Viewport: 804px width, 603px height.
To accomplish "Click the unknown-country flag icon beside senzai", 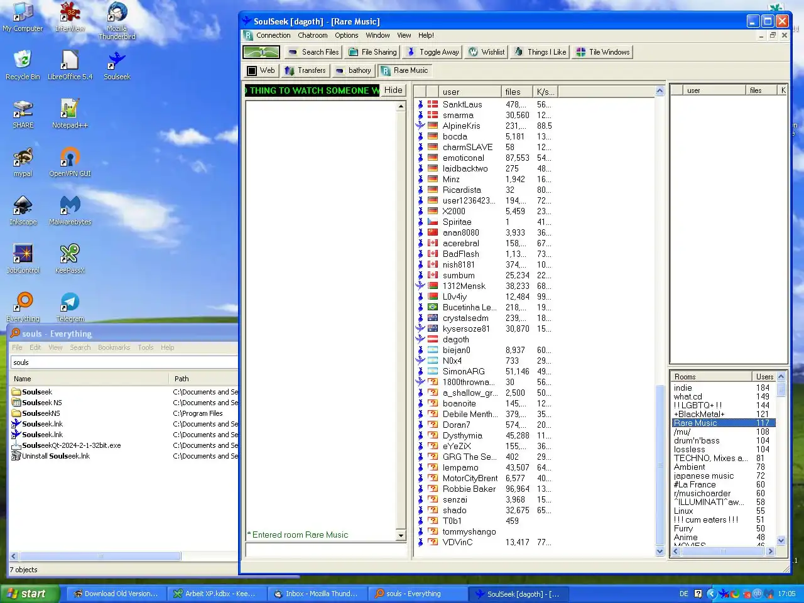I will point(433,499).
